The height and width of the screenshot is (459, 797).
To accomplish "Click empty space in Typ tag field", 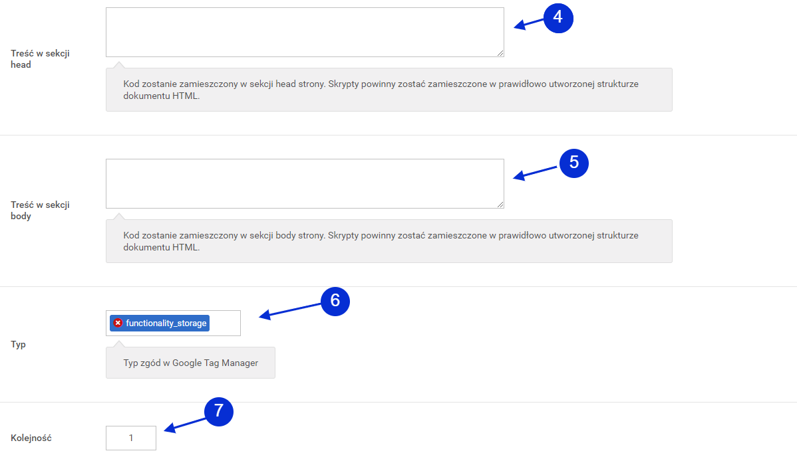I will [x=225, y=323].
